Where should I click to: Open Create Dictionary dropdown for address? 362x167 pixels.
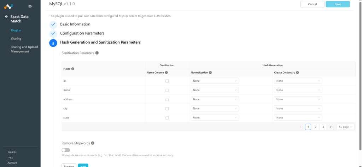pos(298,99)
